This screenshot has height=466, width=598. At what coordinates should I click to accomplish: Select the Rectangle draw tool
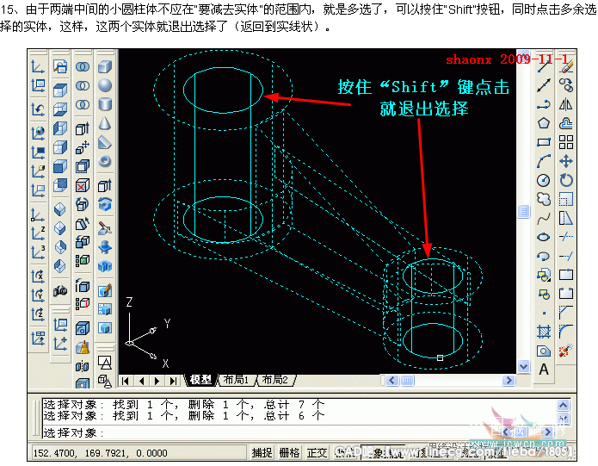(544, 142)
